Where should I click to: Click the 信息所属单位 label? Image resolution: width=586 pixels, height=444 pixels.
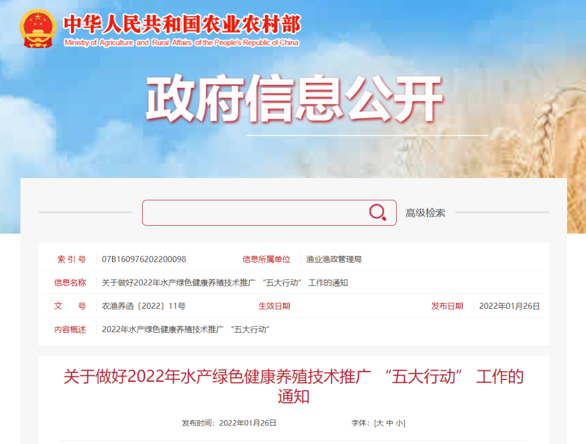[x=266, y=259]
